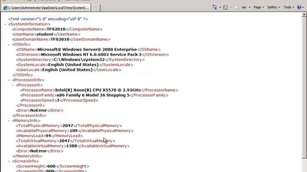The image size is (307, 172).
Task: Click the AvailableVirtualMemory value 1388
Action: click(71, 146)
